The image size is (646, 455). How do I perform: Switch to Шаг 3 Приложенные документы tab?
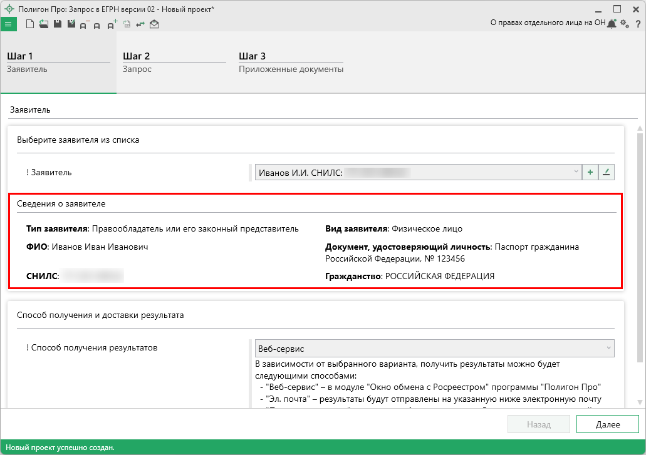tap(291, 62)
